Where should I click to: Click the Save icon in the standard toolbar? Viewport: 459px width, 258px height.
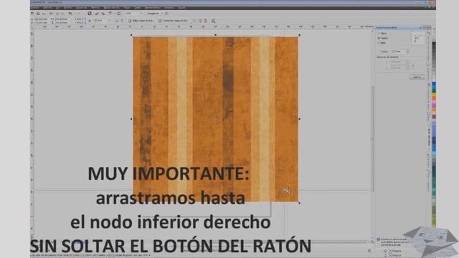point(38,14)
